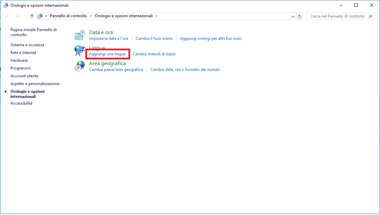Open the Area geografica globe-clock icon
This screenshot has width=380, height=215.
pyautogui.click(x=80, y=66)
